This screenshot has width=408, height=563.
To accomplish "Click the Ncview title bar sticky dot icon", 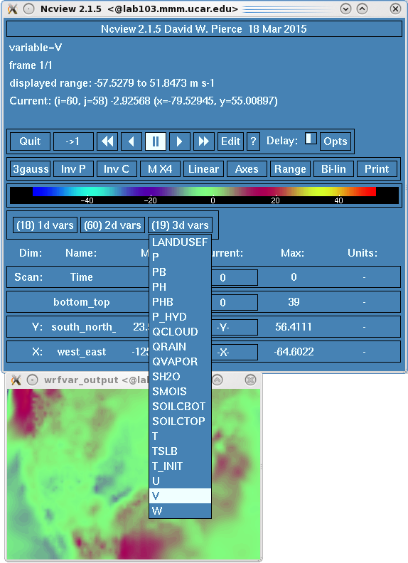I will click(28, 9).
